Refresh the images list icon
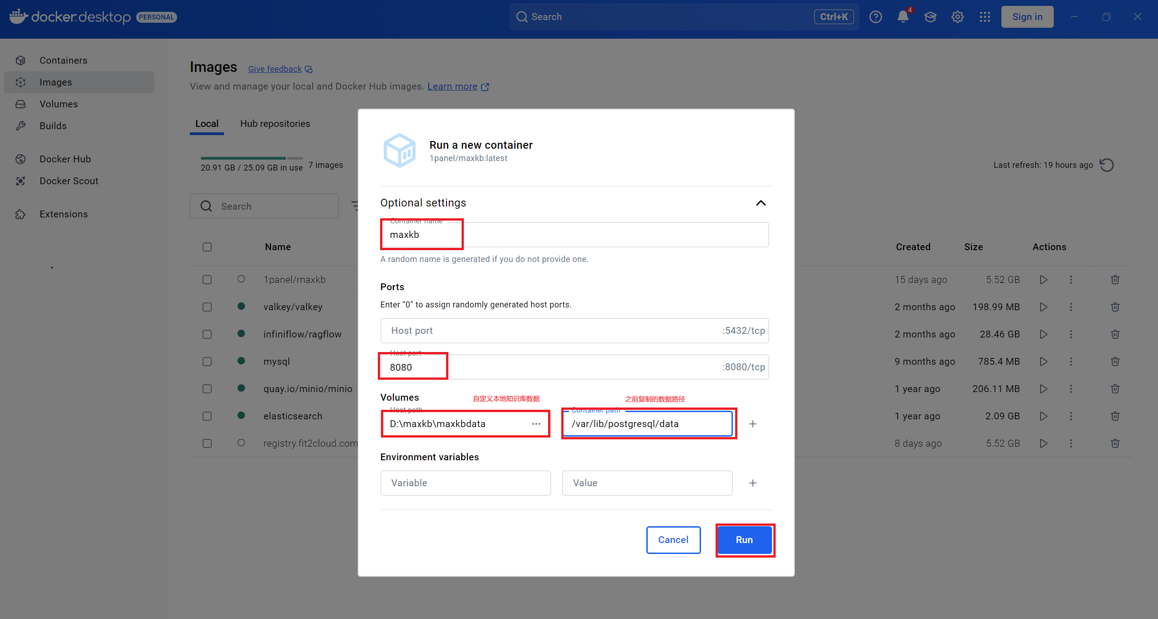Viewport: 1158px width, 619px height. [1107, 165]
